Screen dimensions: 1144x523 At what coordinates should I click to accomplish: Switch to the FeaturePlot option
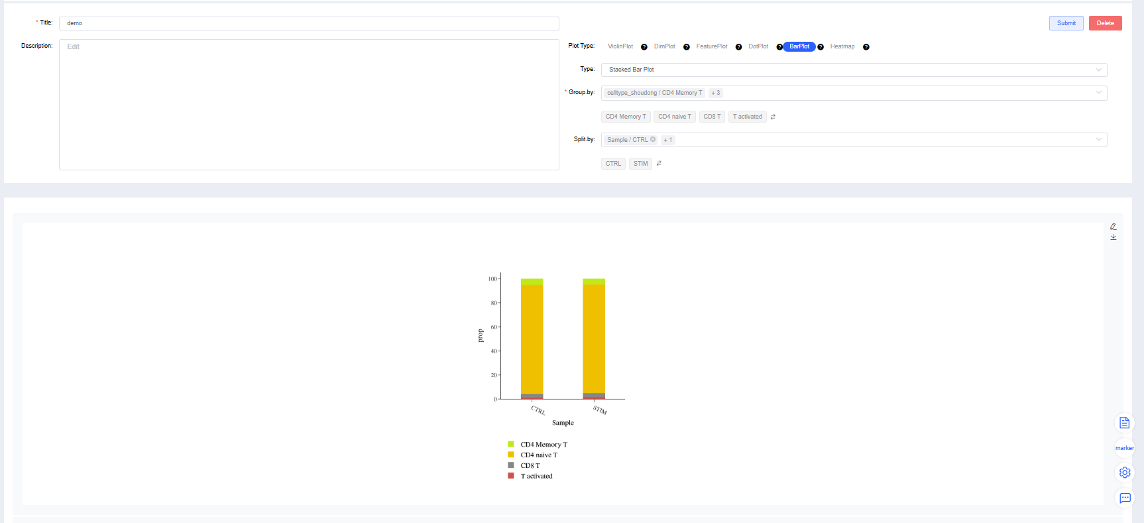tap(711, 46)
